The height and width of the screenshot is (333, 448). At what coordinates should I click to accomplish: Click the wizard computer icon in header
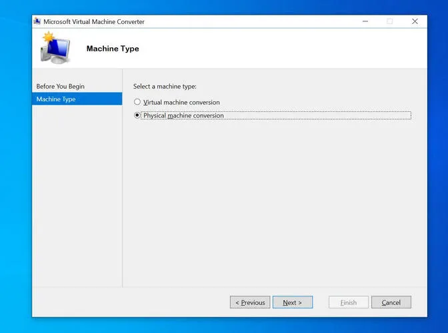point(55,48)
